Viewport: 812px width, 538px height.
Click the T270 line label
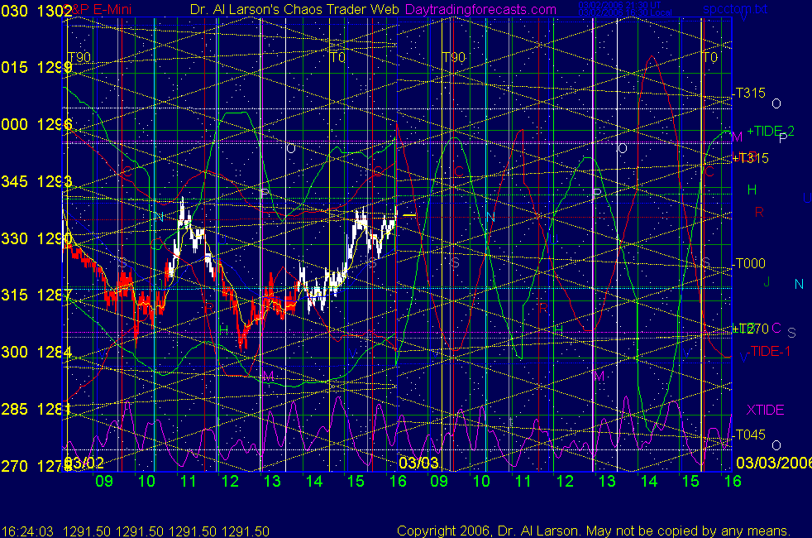coord(751,329)
